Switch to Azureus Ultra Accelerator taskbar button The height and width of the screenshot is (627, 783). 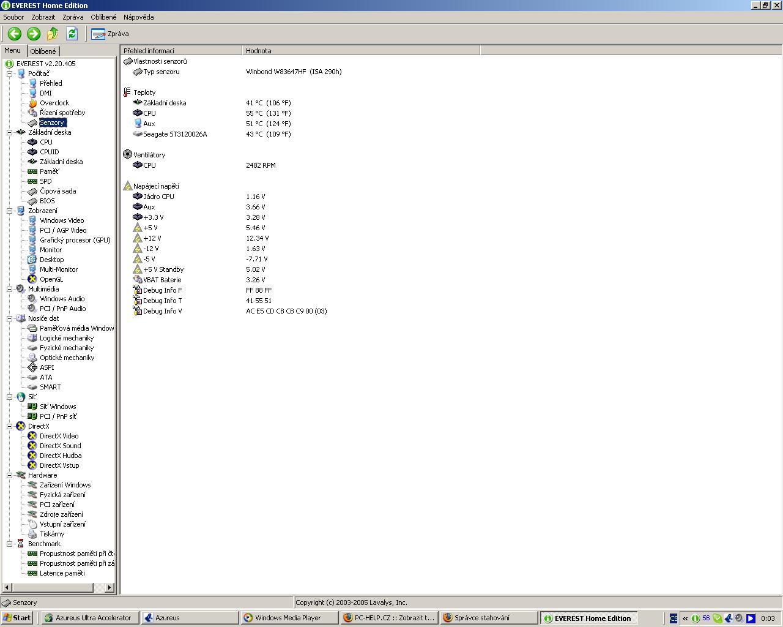(x=90, y=618)
